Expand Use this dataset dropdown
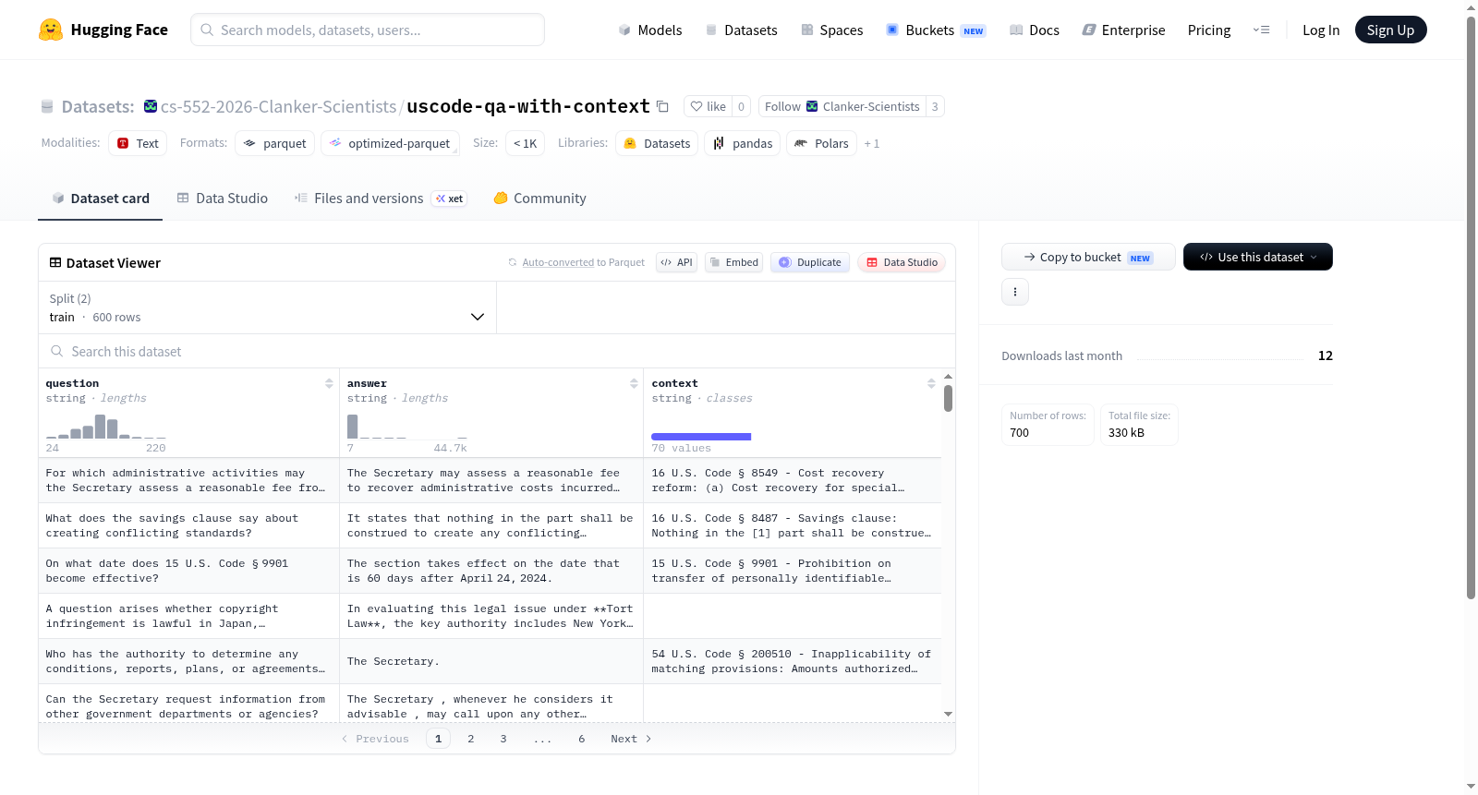Screen dimensions: 1478x795 [x=1258, y=257]
